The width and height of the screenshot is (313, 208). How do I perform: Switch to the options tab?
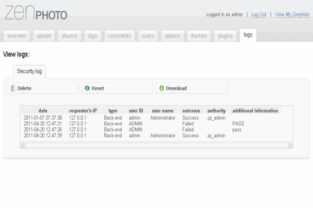pos(172,36)
